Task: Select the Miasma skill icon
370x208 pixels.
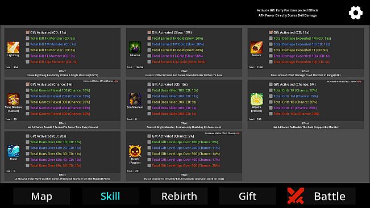Action: 135,47
